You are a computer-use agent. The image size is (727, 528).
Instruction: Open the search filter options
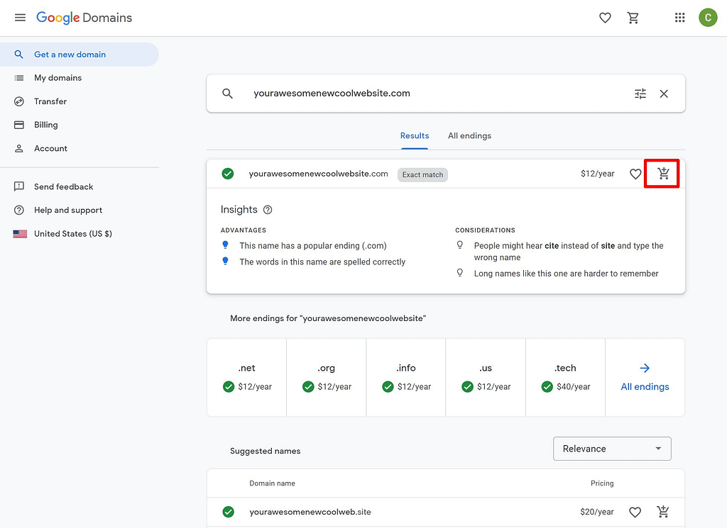pos(640,93)
